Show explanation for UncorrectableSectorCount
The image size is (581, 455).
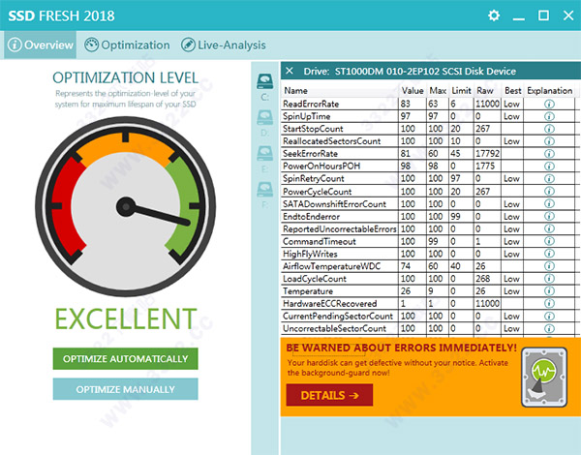point(549,329)
